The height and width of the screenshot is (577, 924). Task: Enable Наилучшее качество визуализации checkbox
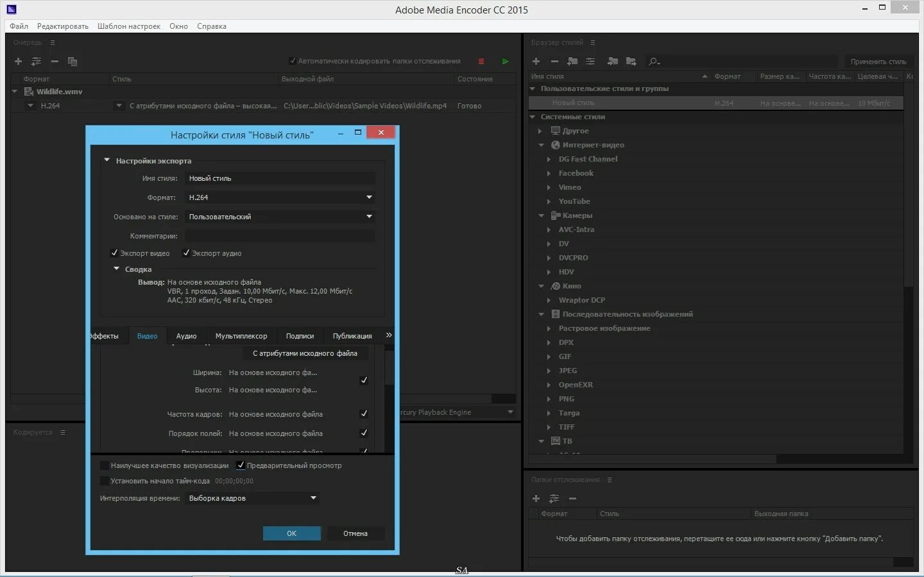point(105,465)
